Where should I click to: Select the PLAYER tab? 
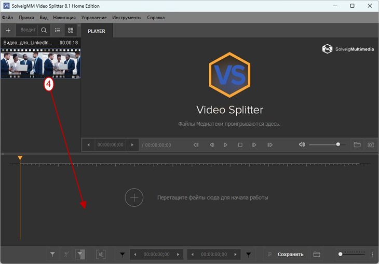click(x=97, y=31)
